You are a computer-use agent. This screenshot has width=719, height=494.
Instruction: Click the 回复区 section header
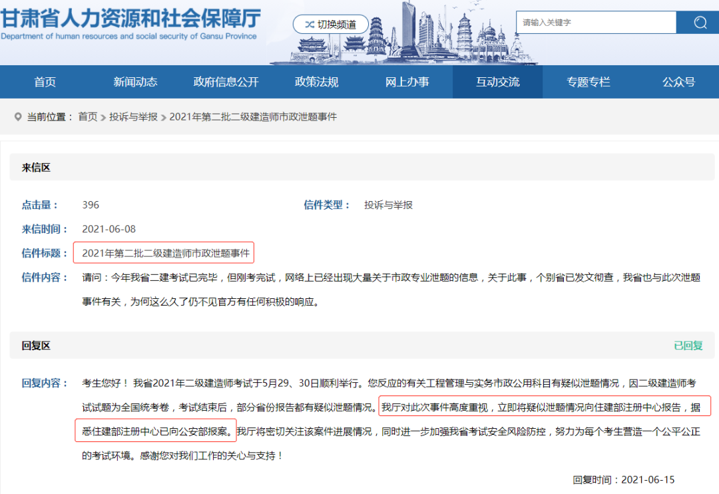pyautogui.click(x=36, y=346)
